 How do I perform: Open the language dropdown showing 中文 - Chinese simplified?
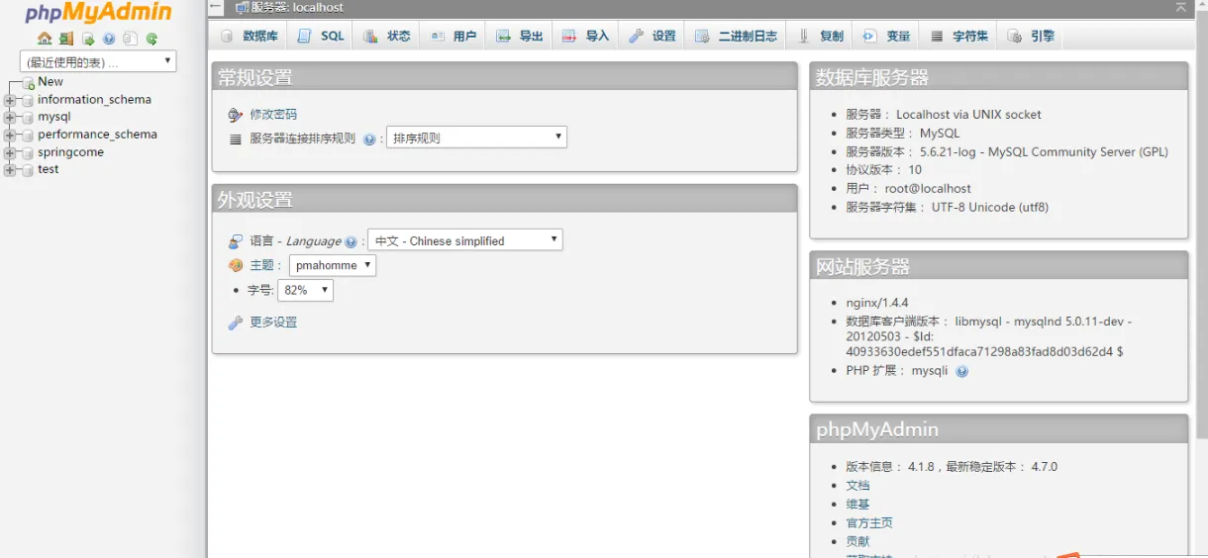465,240
